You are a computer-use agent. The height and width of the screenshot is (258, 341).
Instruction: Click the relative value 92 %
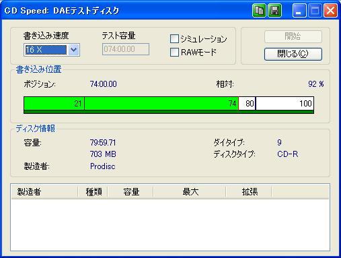316,84
